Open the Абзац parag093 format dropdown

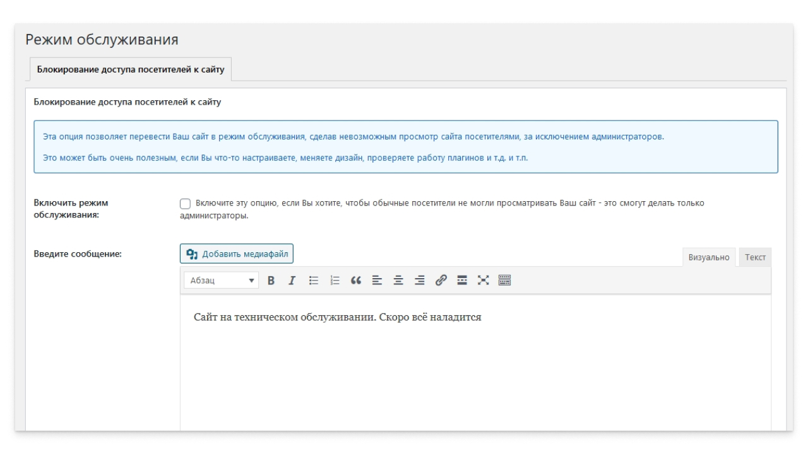coord(221,281)
